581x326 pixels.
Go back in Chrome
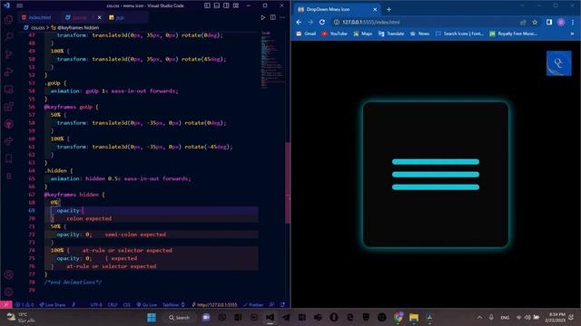[299, 22]
